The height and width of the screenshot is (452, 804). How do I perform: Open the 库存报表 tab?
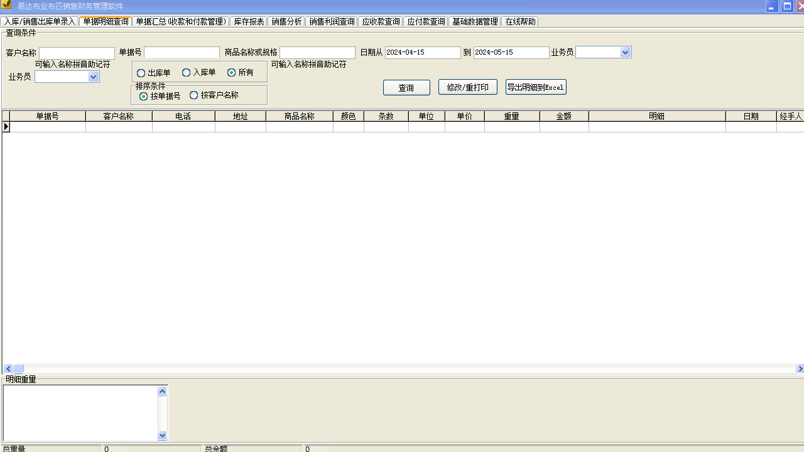249,21
